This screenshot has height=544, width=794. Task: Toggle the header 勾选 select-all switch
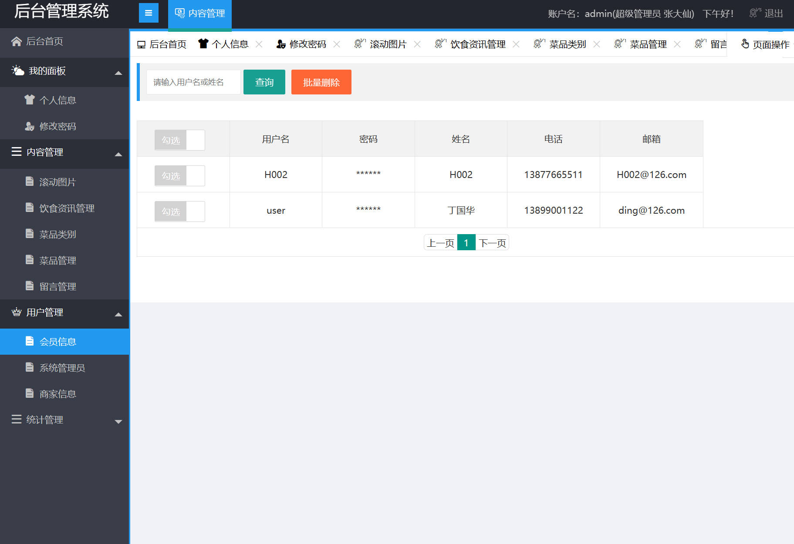(179, 140)
